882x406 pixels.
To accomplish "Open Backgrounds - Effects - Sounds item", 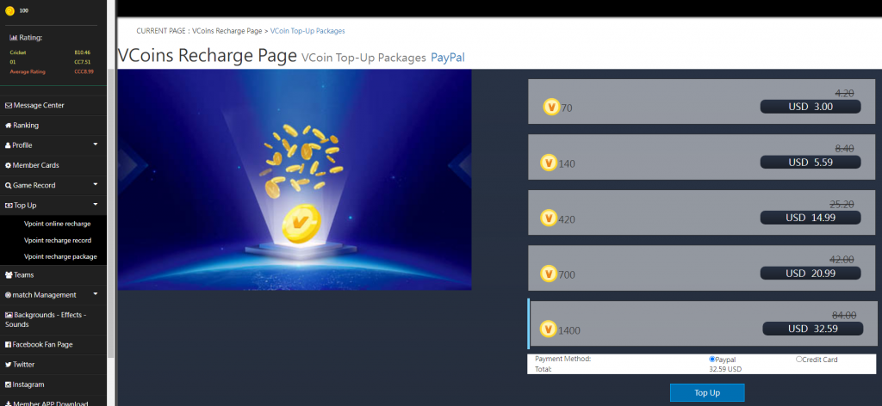I will 53,319.
